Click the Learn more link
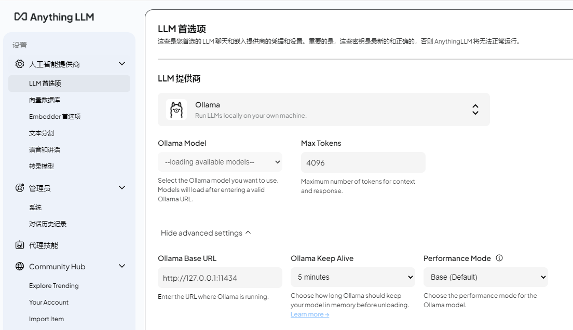The image size is (573, 330). [x=310, y=314]
